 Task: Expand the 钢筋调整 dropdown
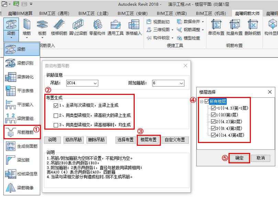(203, 30)
